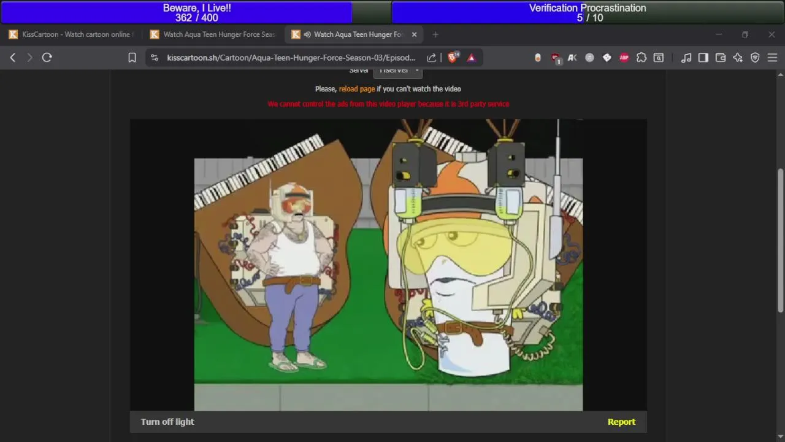Open the site settings icon in the address bar
The height and width of the screenshot is (442, 785).
coord(155,58)
